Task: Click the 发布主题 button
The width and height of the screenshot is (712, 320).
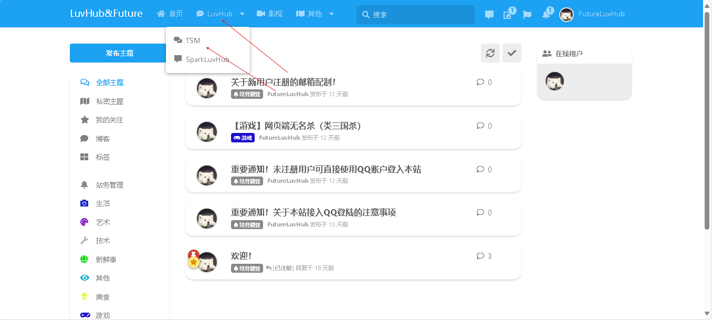Action: (x=120, y=53)
